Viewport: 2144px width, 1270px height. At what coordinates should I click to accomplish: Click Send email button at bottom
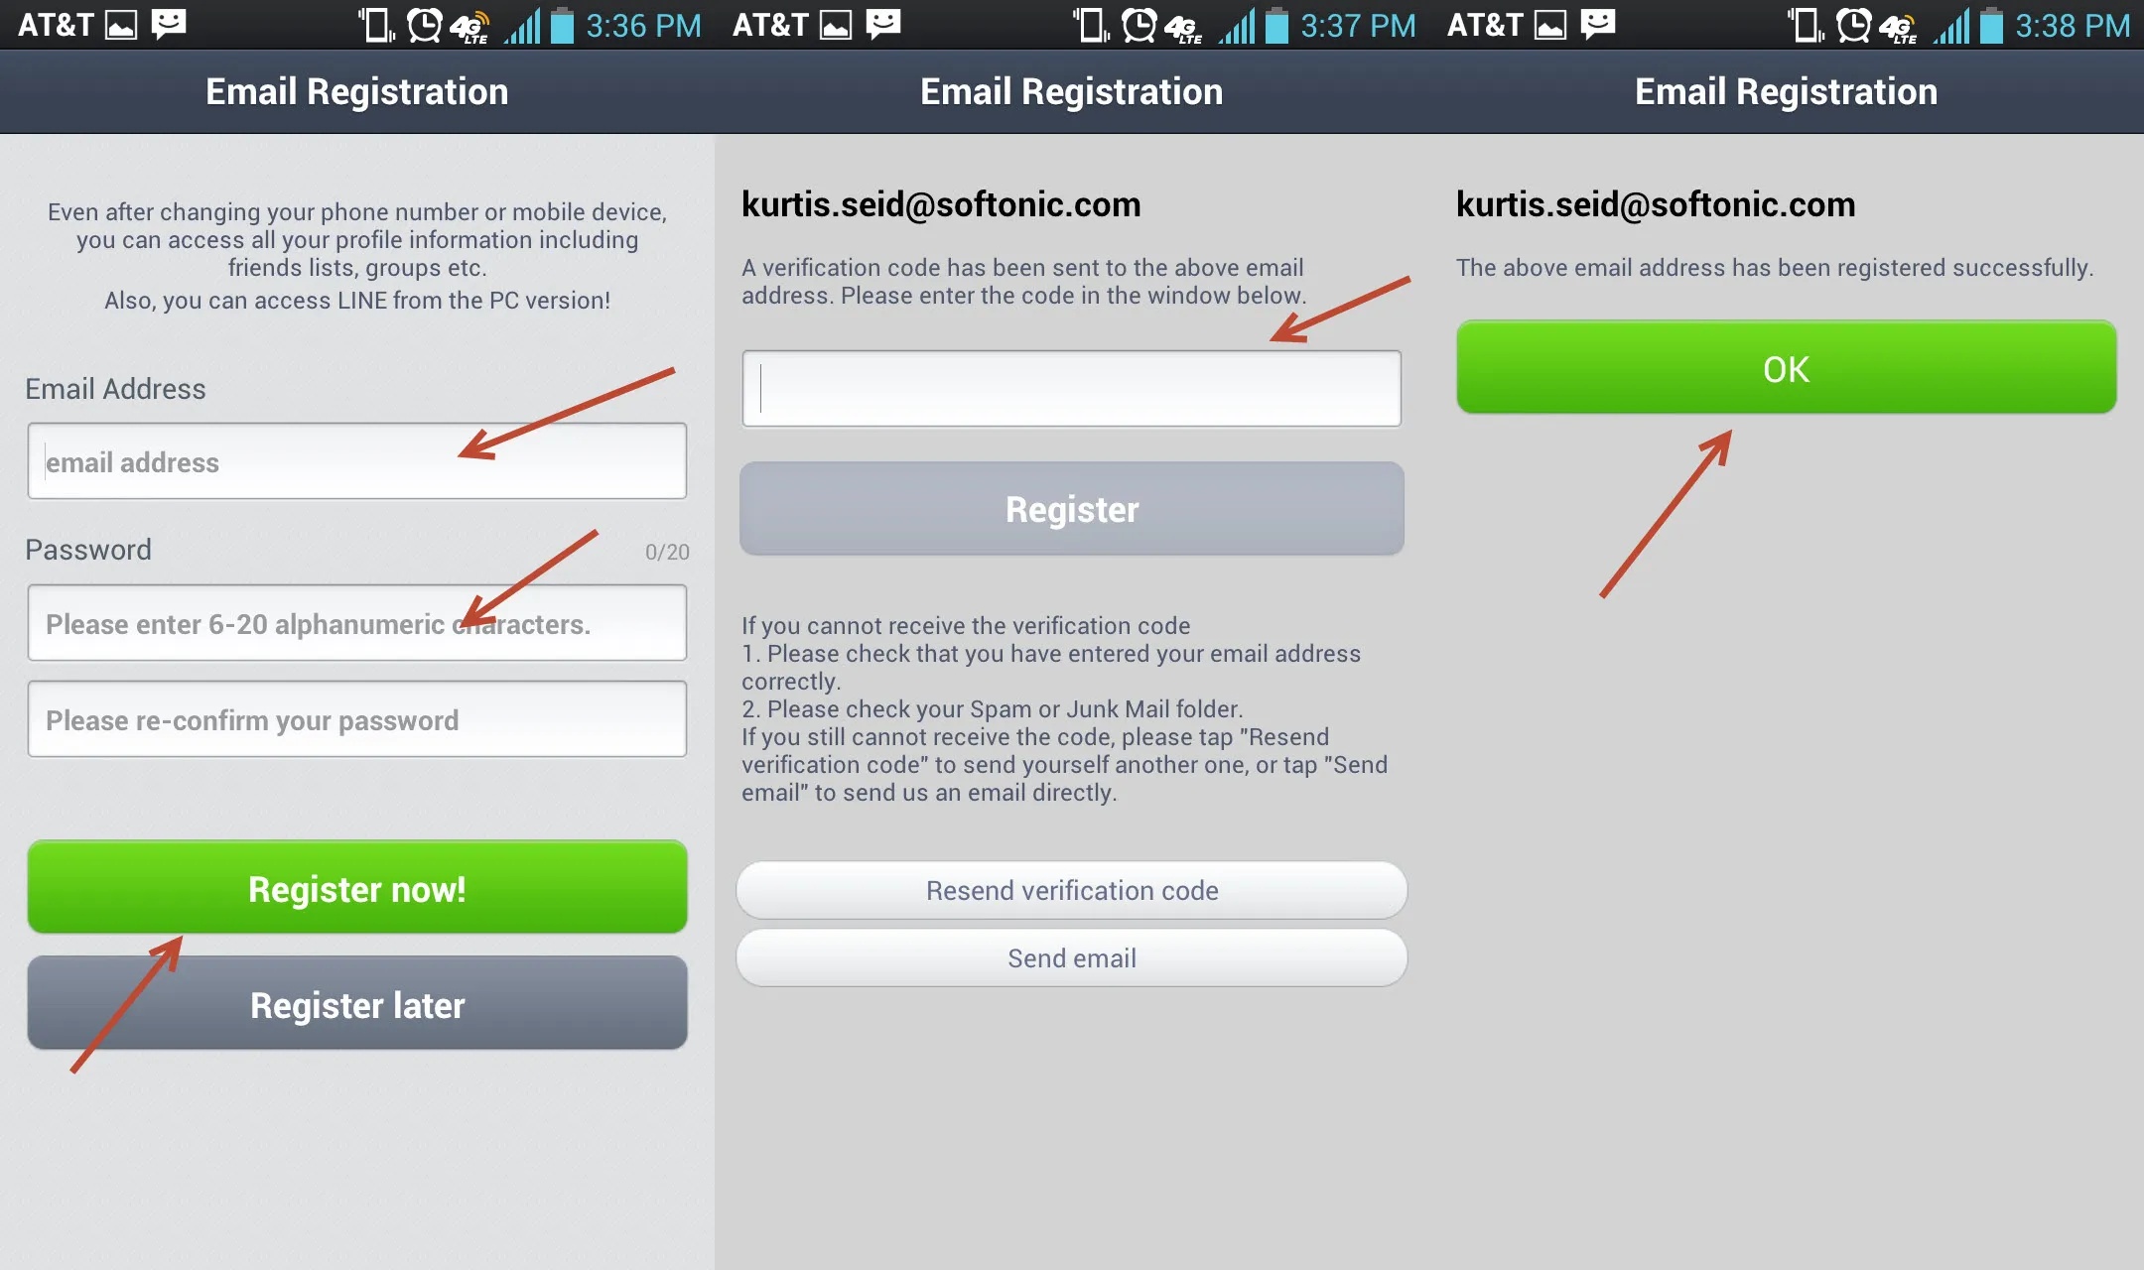[1072, 954]
